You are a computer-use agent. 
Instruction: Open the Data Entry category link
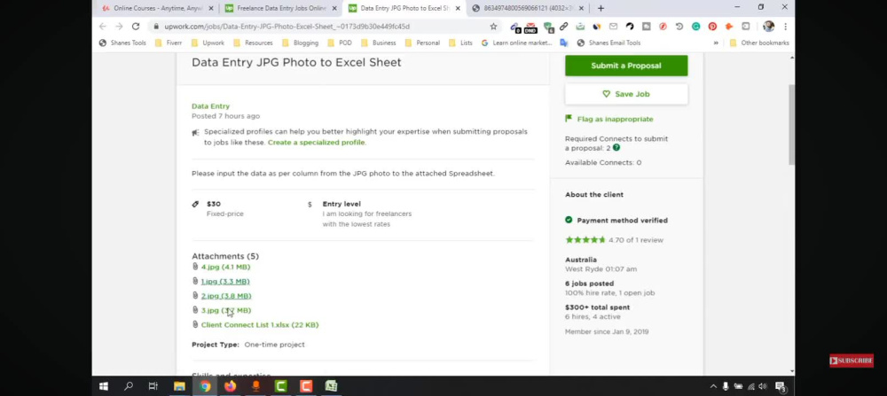coord(210,106)
